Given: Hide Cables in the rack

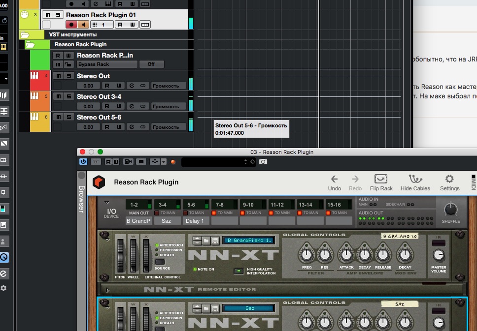Looking at the screenshot, I should [415, 183].
